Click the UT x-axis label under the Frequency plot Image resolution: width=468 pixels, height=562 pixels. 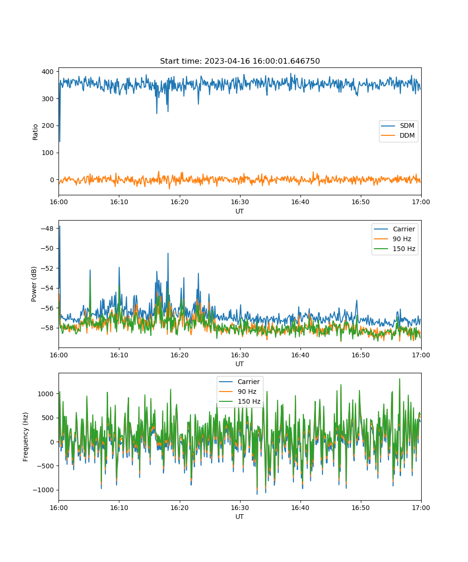click(240, 517)
